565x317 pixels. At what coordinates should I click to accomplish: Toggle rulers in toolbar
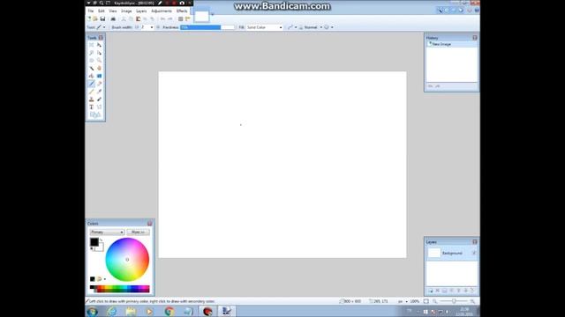pyautogui.click(x=187, y=18)
